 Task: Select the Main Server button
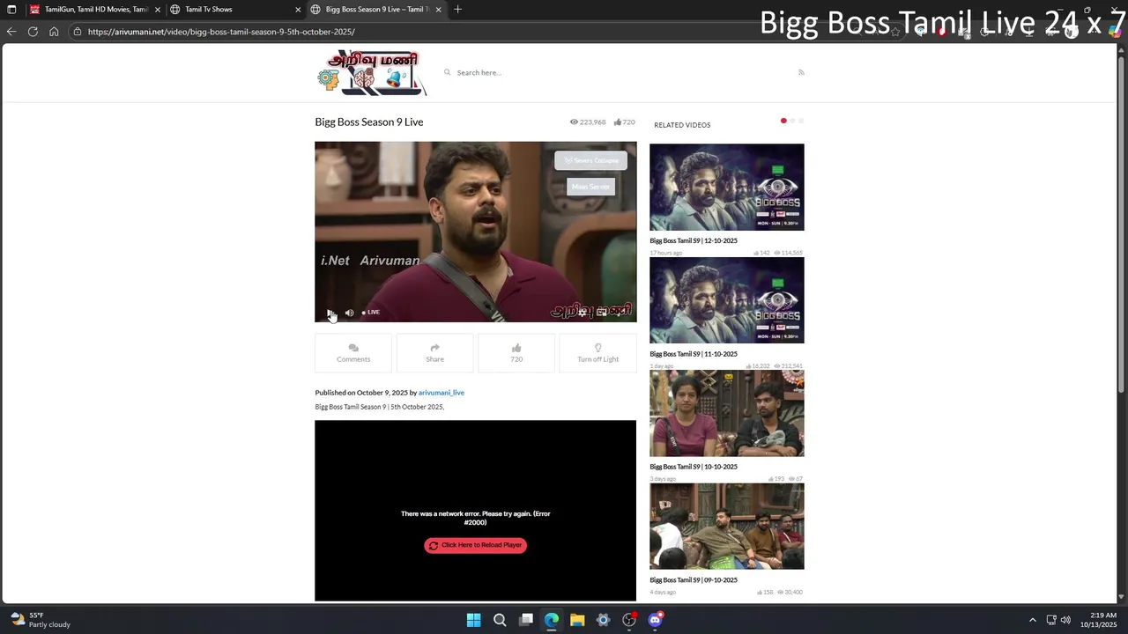point(590,187)
